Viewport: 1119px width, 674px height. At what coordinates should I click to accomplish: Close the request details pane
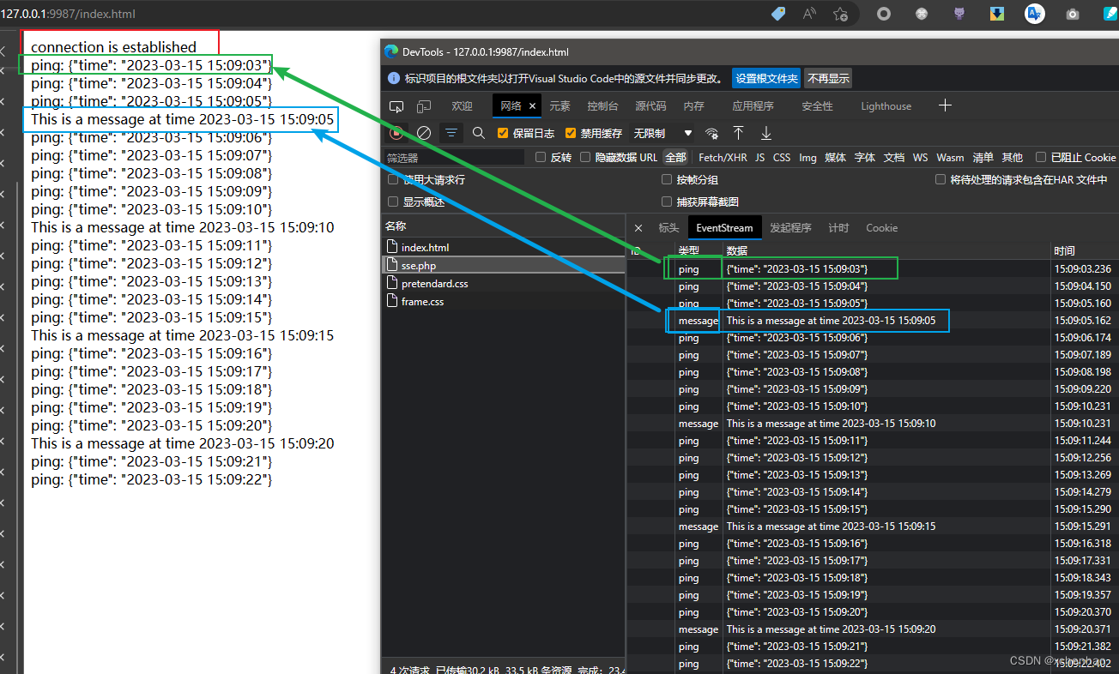point(638,228)
